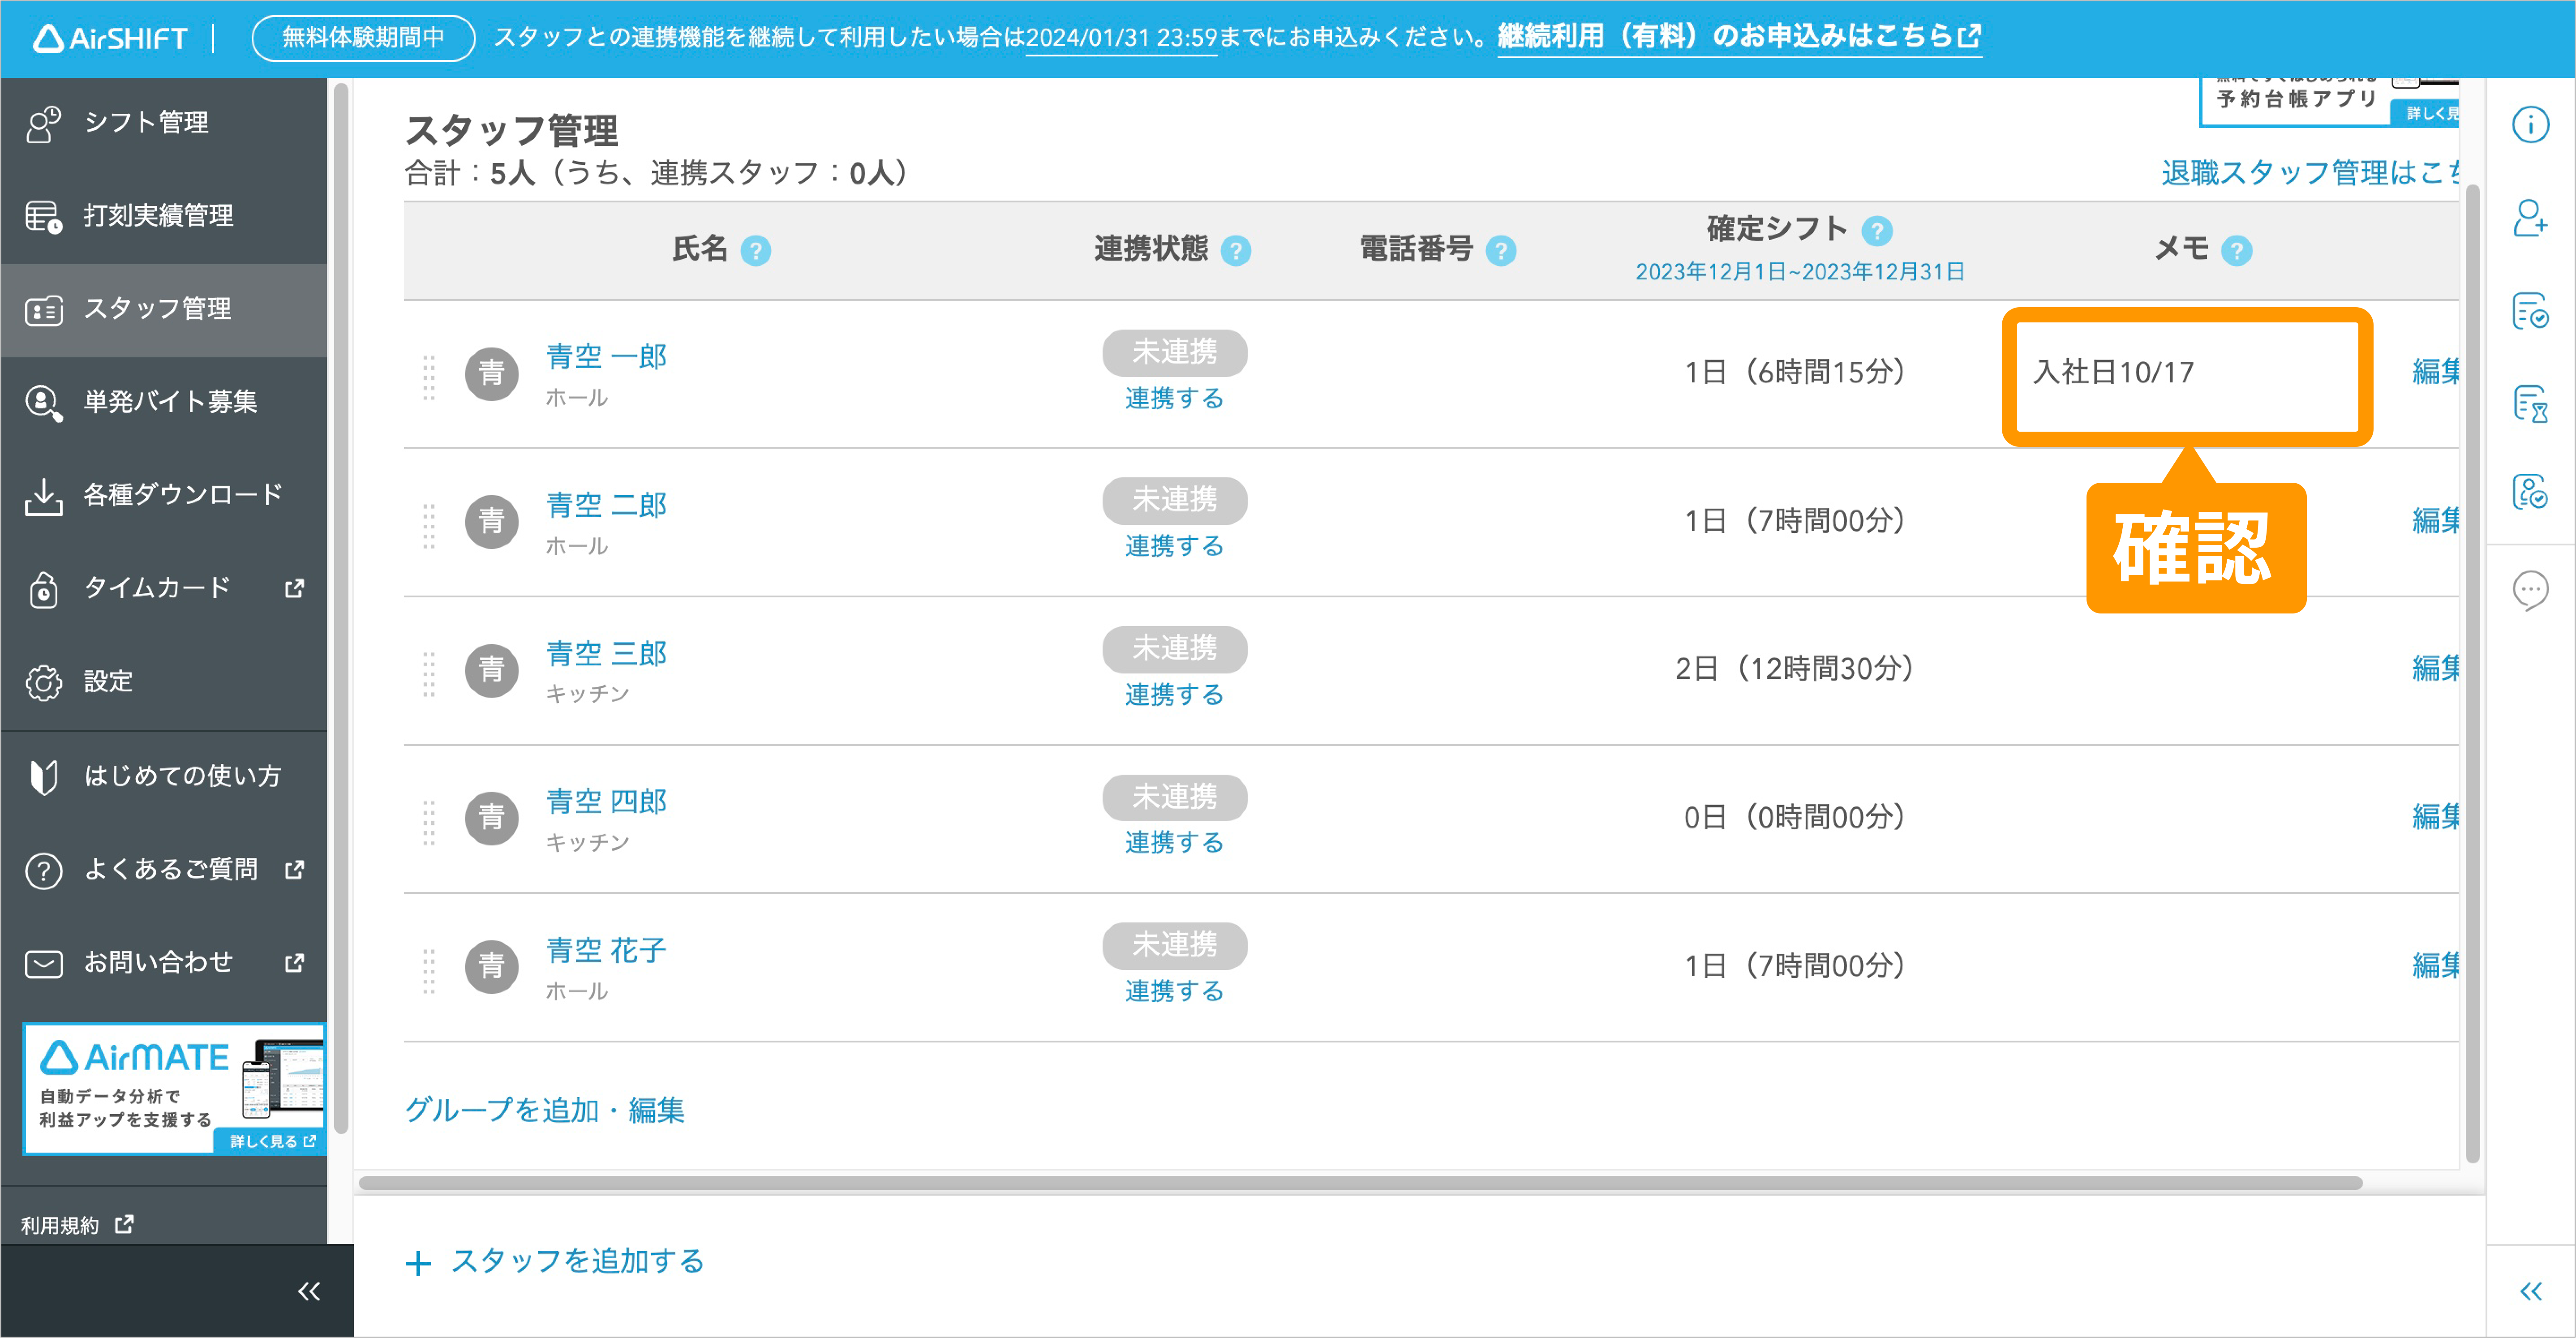Click the help icon next to 電話番号
The image size is (2576, 1338).
click(1501, 250)
